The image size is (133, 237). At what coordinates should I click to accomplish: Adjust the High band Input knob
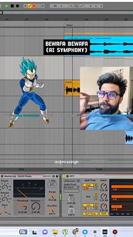[x=104, y=186]
